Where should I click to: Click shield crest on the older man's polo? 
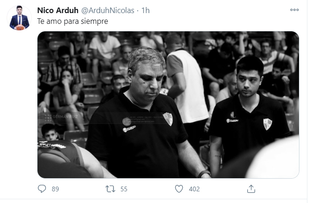tap(168, 119)
